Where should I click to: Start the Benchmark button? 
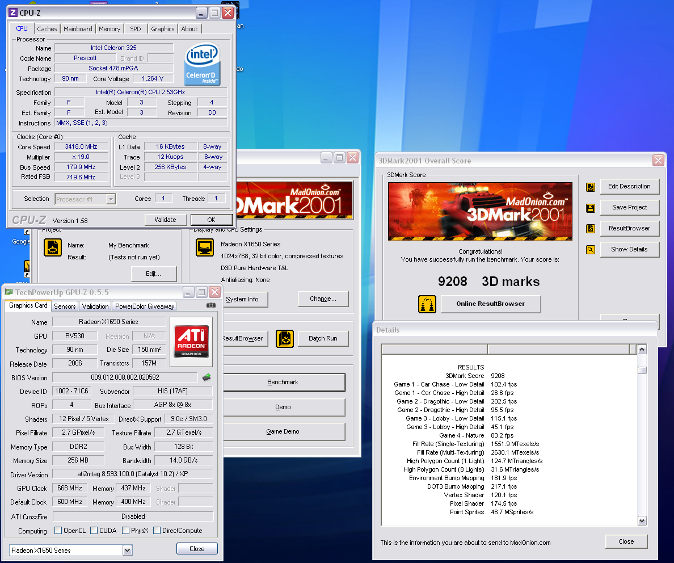(283, 383)
